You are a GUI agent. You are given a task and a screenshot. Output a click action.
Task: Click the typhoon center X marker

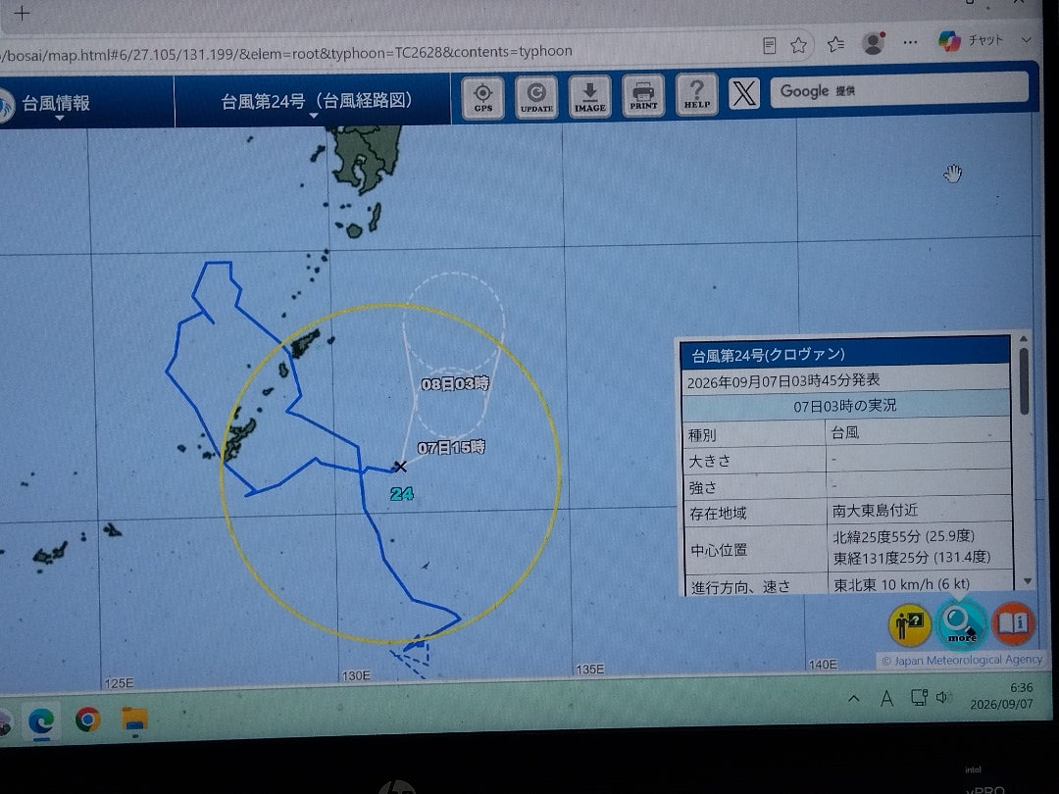click(x=400, y=467)
